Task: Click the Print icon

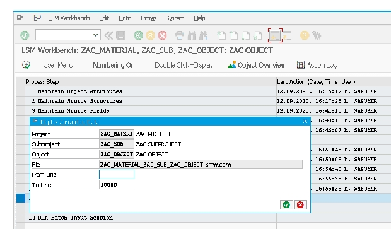Action: (x=180, y=35)
